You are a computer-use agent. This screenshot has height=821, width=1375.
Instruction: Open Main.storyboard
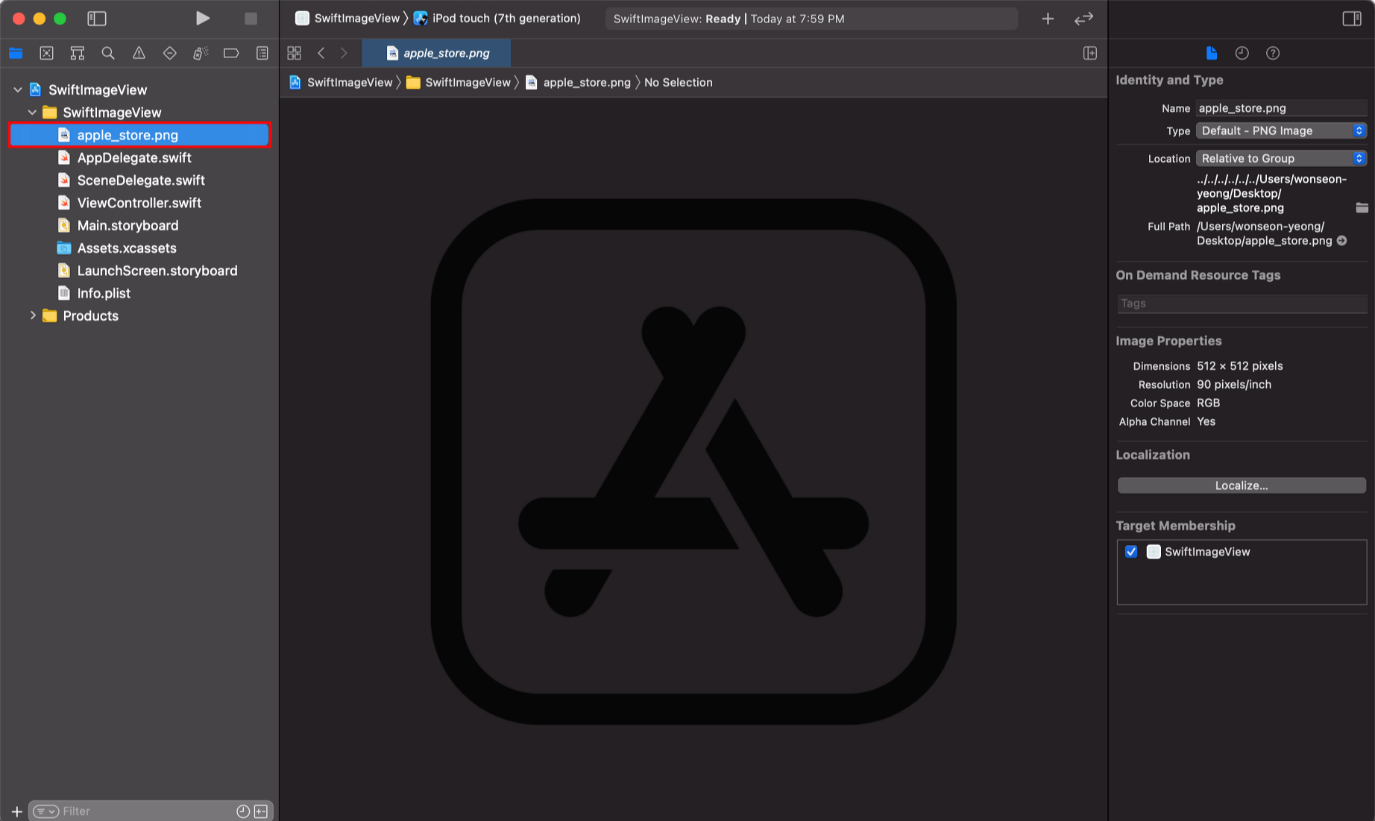tap(128, 225)
